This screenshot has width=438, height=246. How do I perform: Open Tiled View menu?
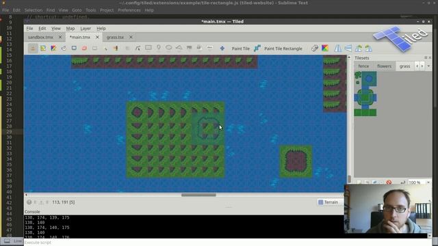56,29
